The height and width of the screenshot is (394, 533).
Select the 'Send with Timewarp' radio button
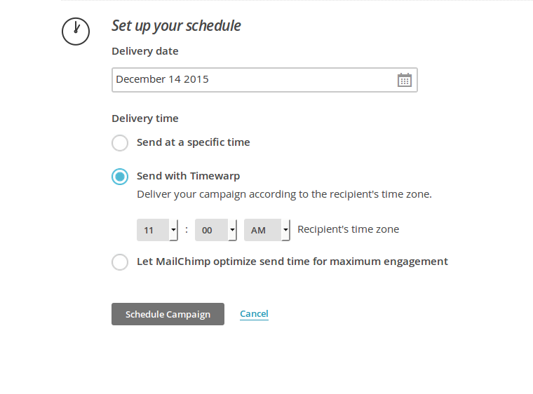point(120,177)
